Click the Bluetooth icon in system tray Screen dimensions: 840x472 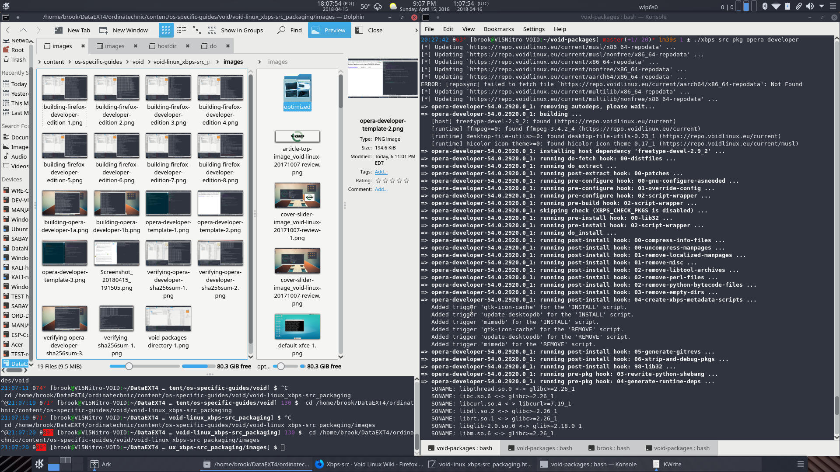point(765,6)
